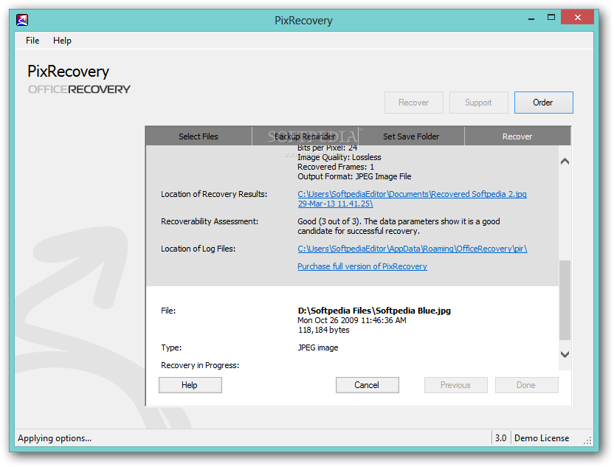Select the Set Save Folder step tab
Viewport: 614px width, 467px height.
pos(411,136)
